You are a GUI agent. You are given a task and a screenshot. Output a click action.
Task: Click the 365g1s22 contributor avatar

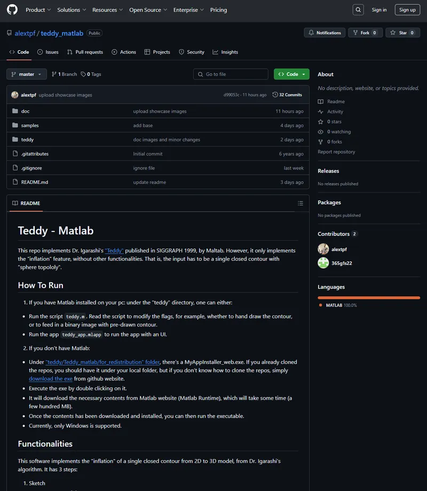(x=323, y=263)
